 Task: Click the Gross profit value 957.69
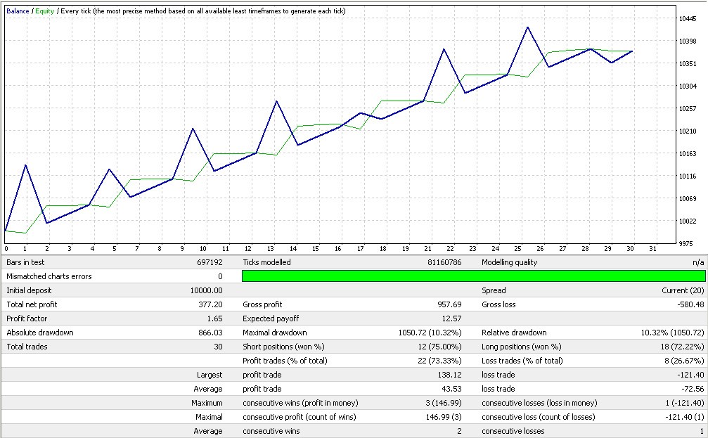tap(449, 304)
